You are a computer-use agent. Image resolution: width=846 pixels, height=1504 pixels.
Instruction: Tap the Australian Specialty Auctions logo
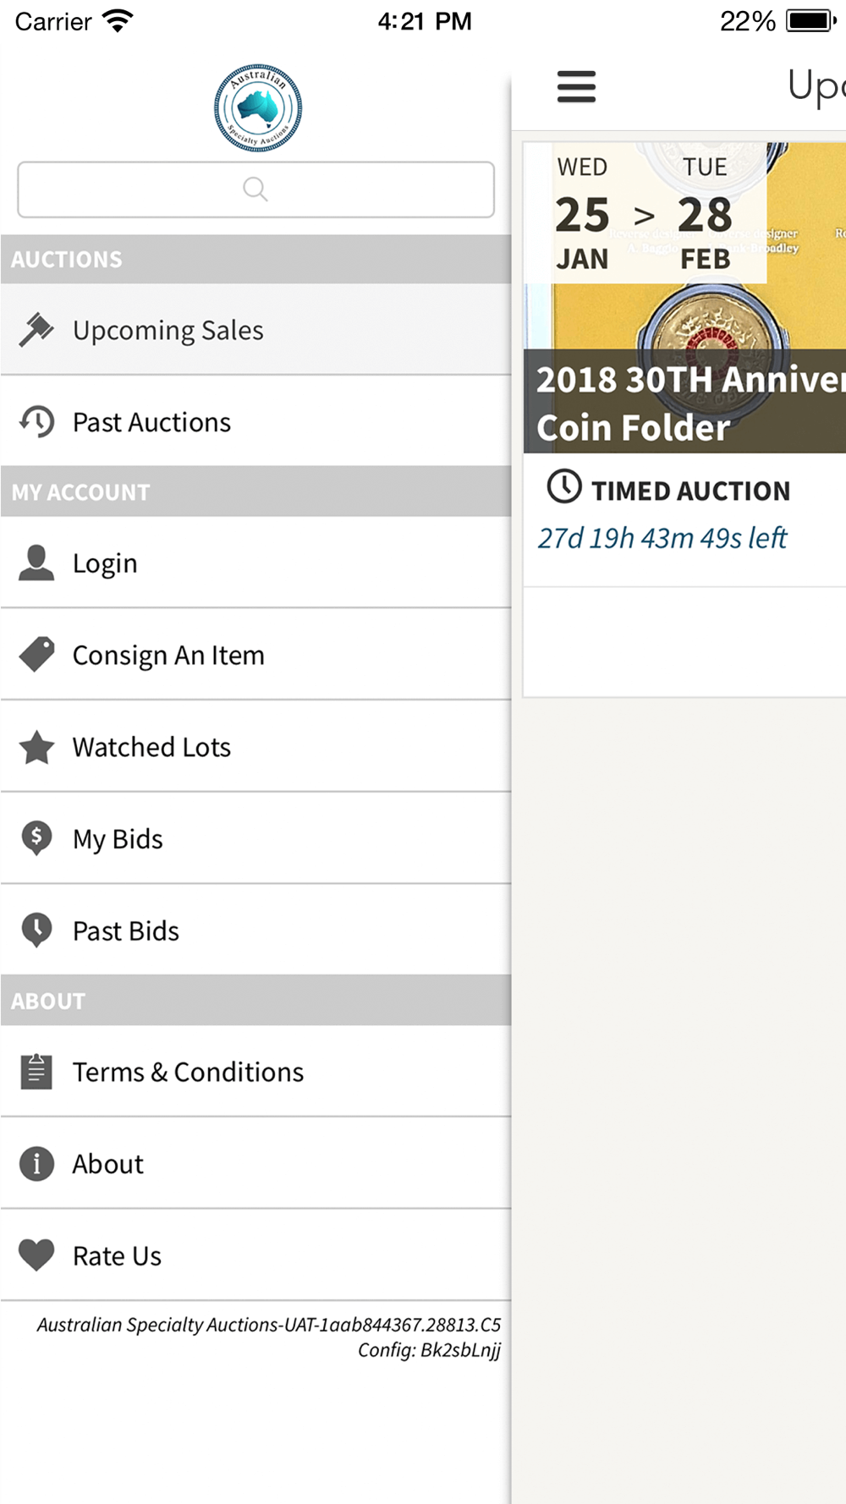258,108
